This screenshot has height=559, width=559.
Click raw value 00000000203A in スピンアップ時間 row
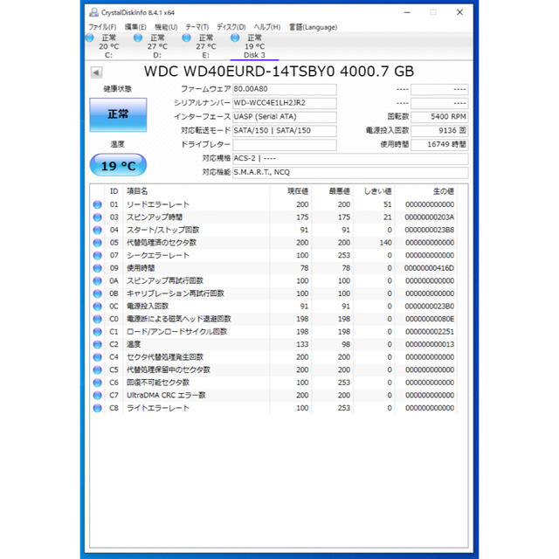(x=429, y=217)
